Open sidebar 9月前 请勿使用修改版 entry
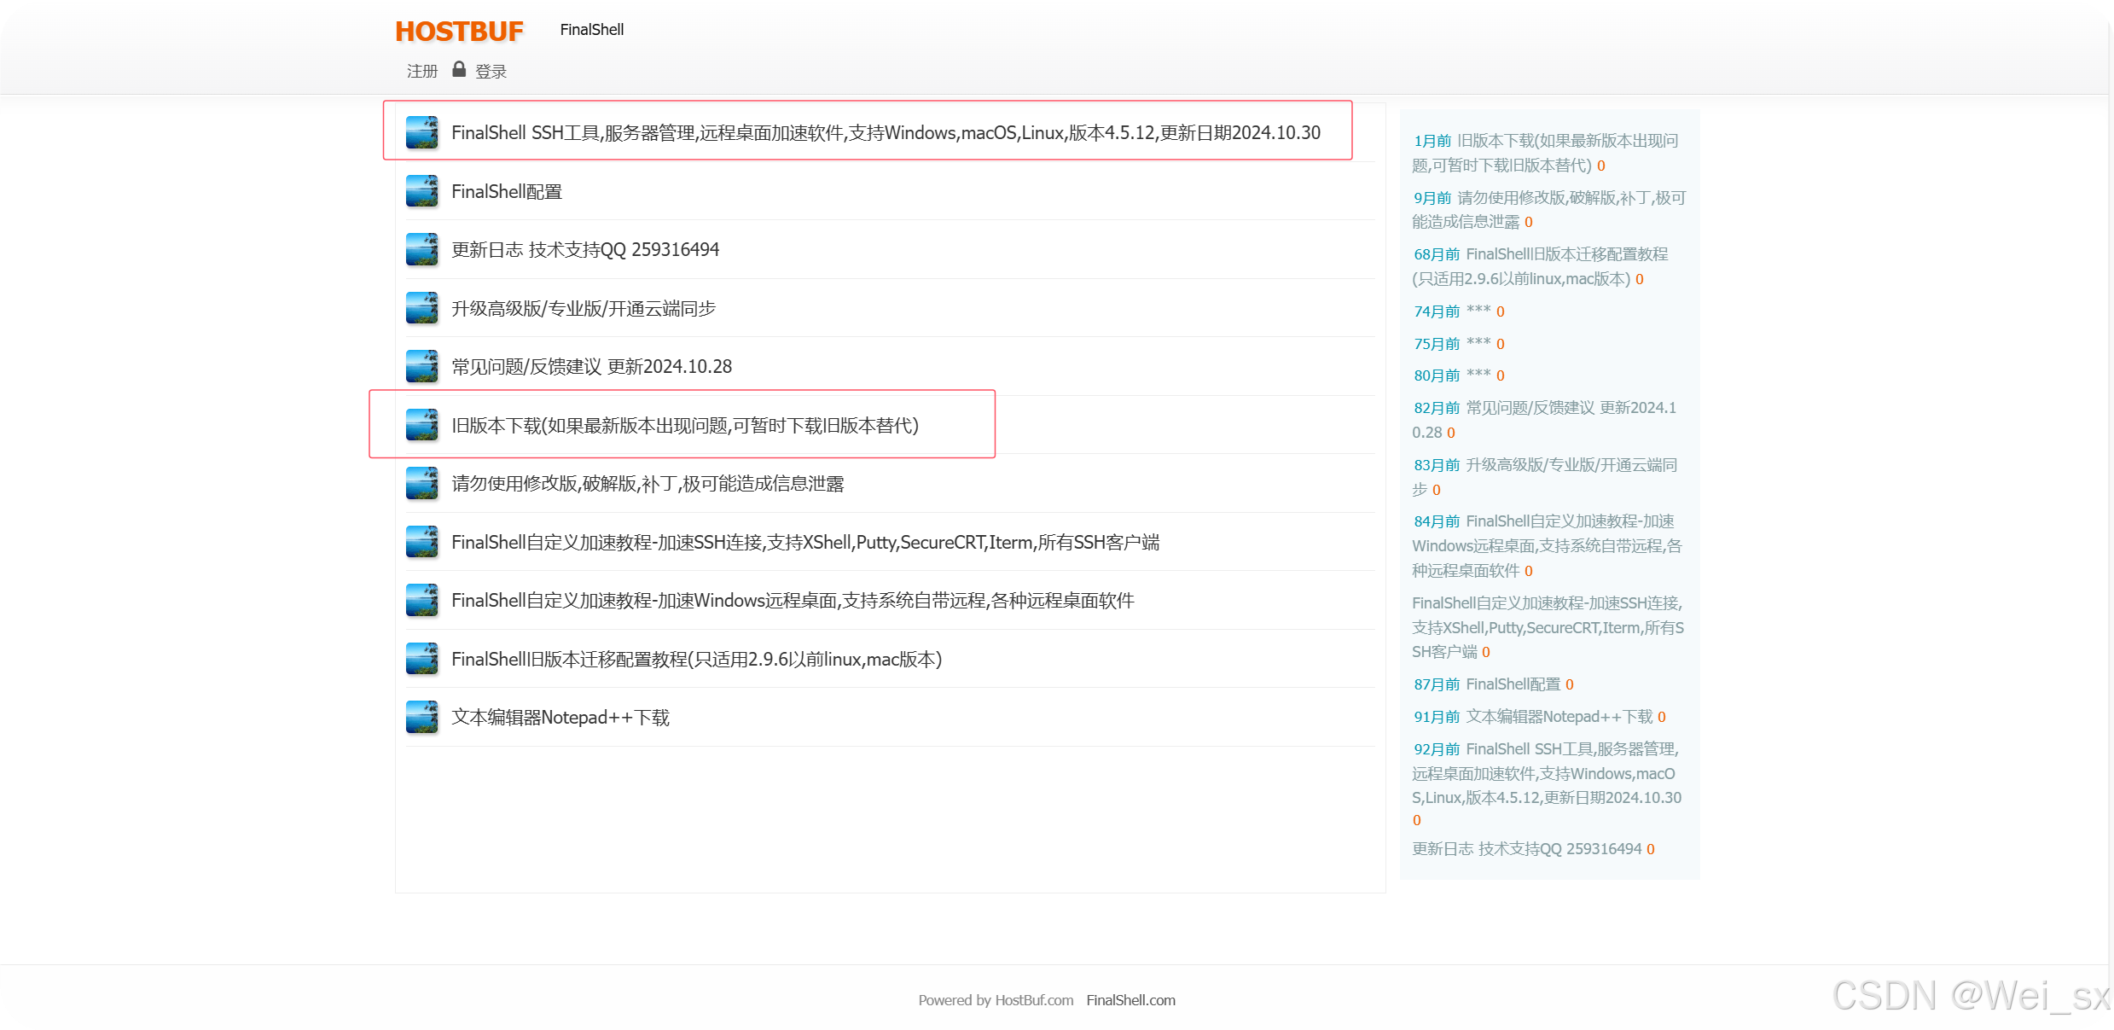This screenshot has width=2114, height=1030. (x=1549, y=210)
